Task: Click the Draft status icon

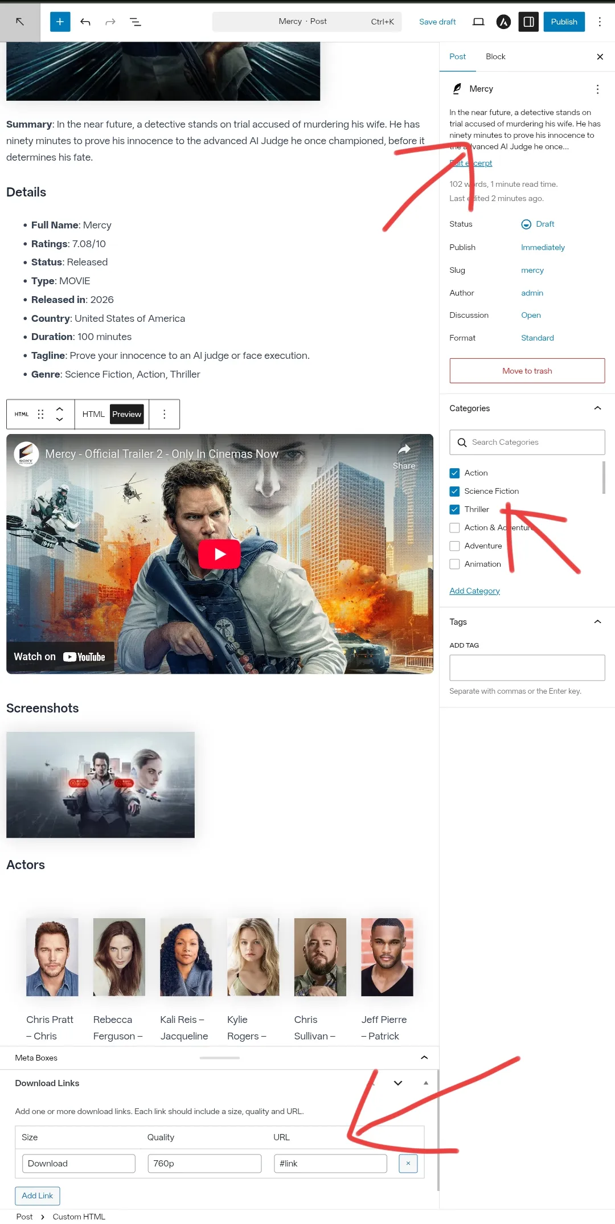Action: click(x=526, y=224)
